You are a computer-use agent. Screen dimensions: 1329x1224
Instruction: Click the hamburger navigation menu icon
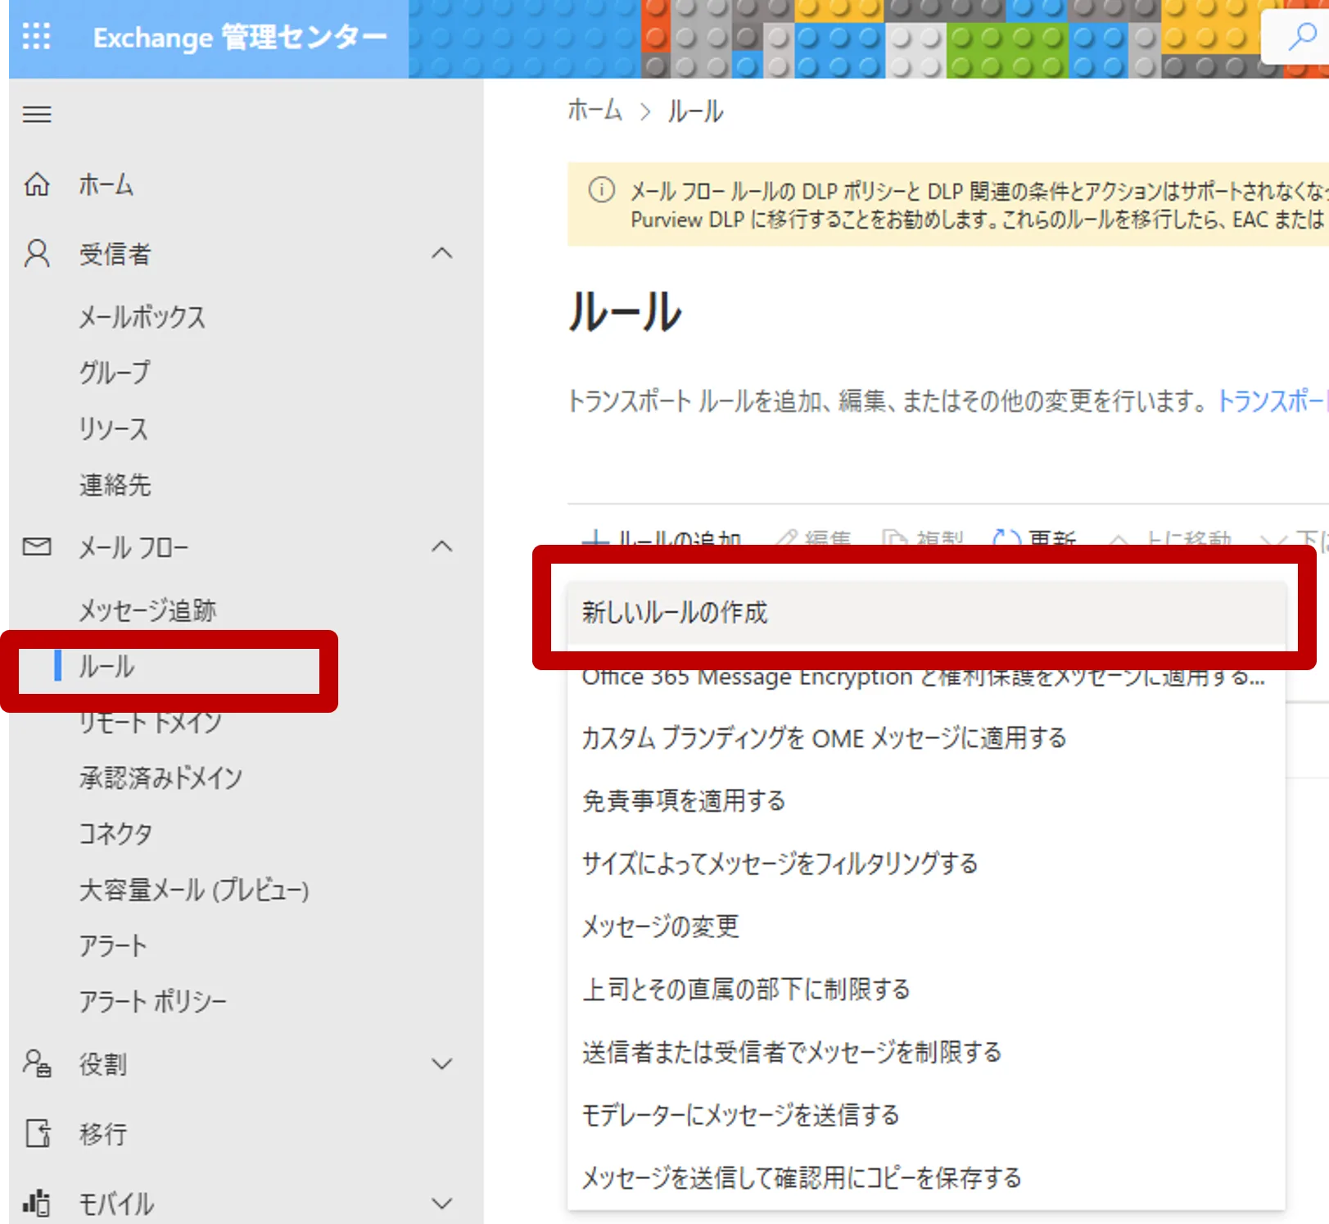(x=37, y=115)
